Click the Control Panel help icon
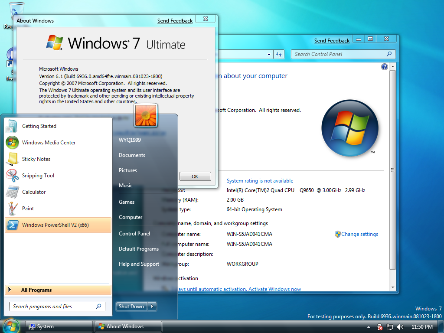This screenshot has height=333, width=444. (384, 67)
